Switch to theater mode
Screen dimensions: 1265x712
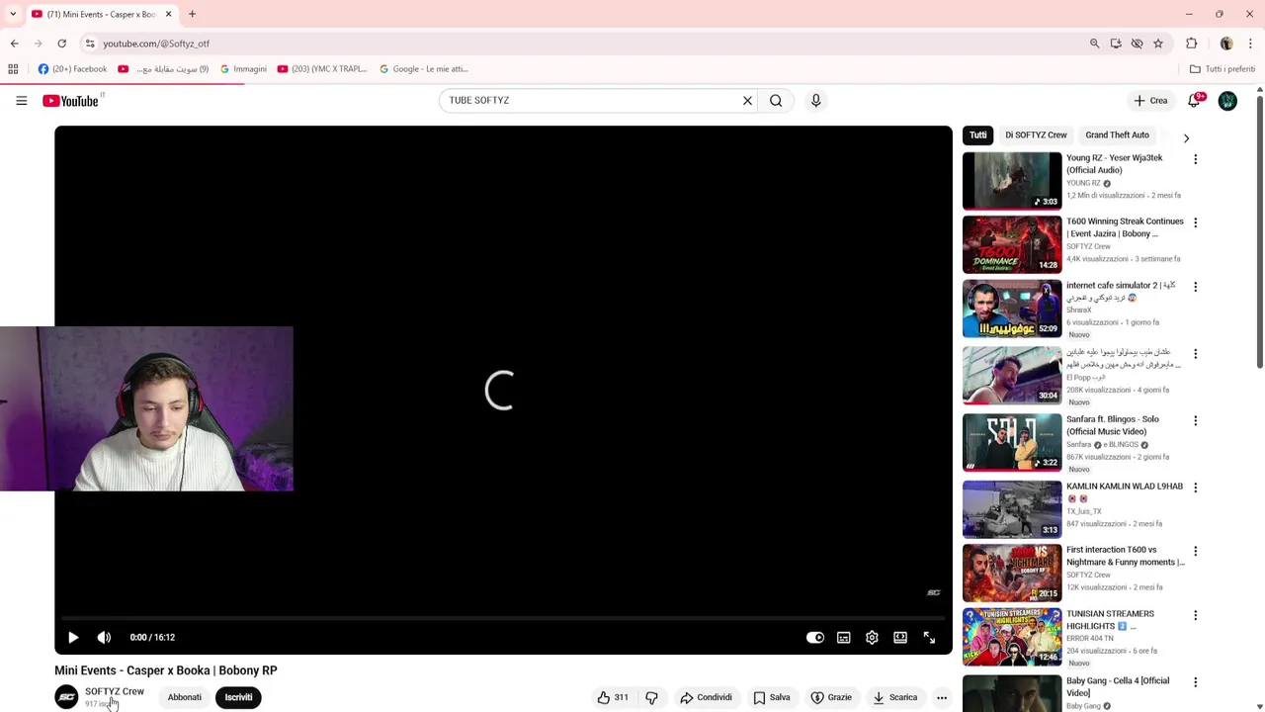900,638
